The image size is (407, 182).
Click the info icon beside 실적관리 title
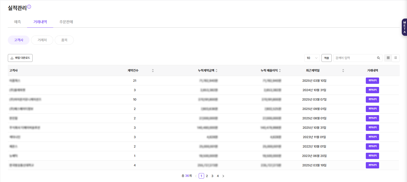[x=29, y=7]
